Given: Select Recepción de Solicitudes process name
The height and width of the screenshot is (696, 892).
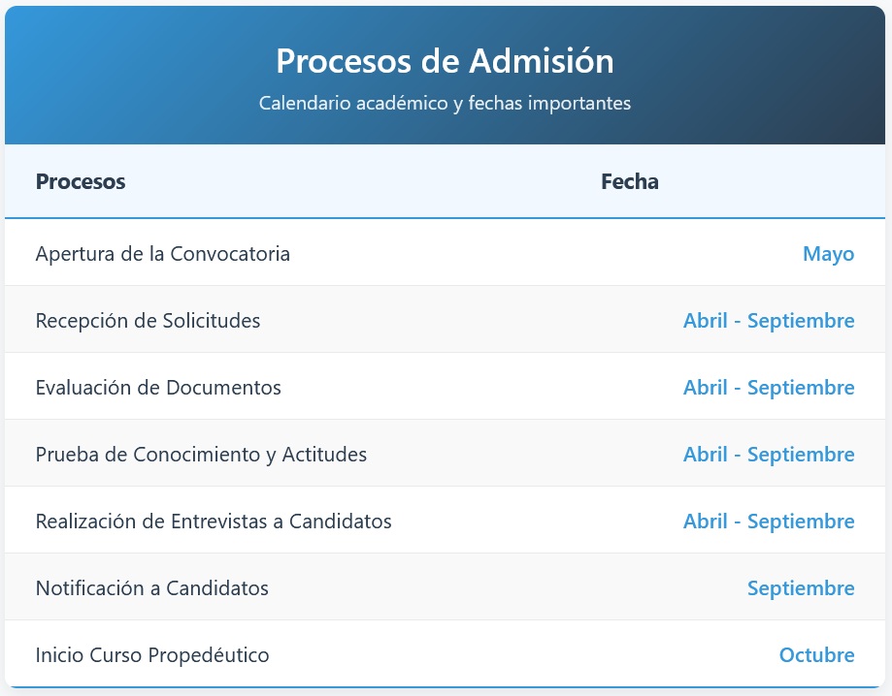Looking at the screenshot, I should (x=148, y=321).
